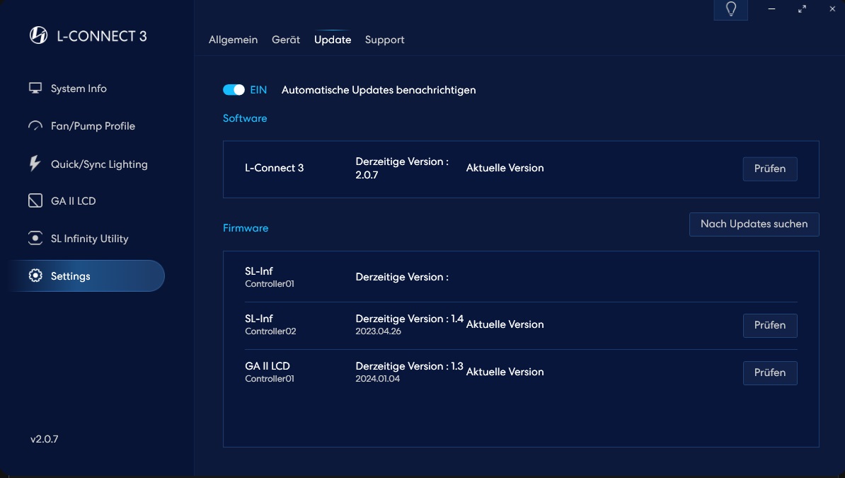The height and width of the screenshot is (478, 845).
Task: Click the Settings gear icon
Action: 35,275
